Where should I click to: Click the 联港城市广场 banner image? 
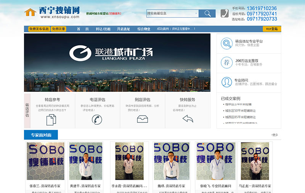(x=117, y=63)
